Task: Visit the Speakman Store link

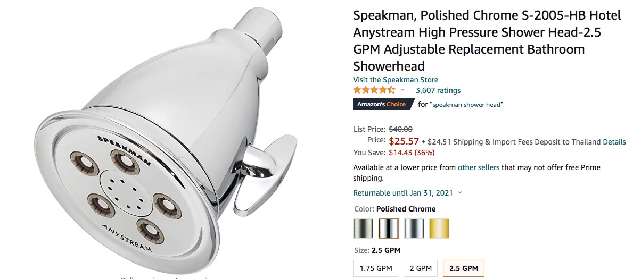Action: pyautogui.click(x=396, y=80)
